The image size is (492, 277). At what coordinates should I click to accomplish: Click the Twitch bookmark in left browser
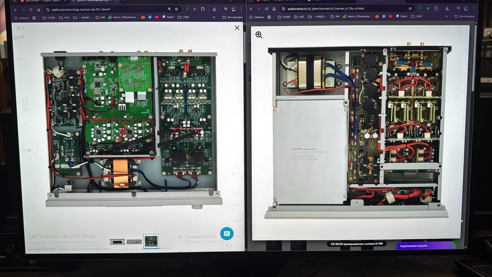click(x=168, y=17)
